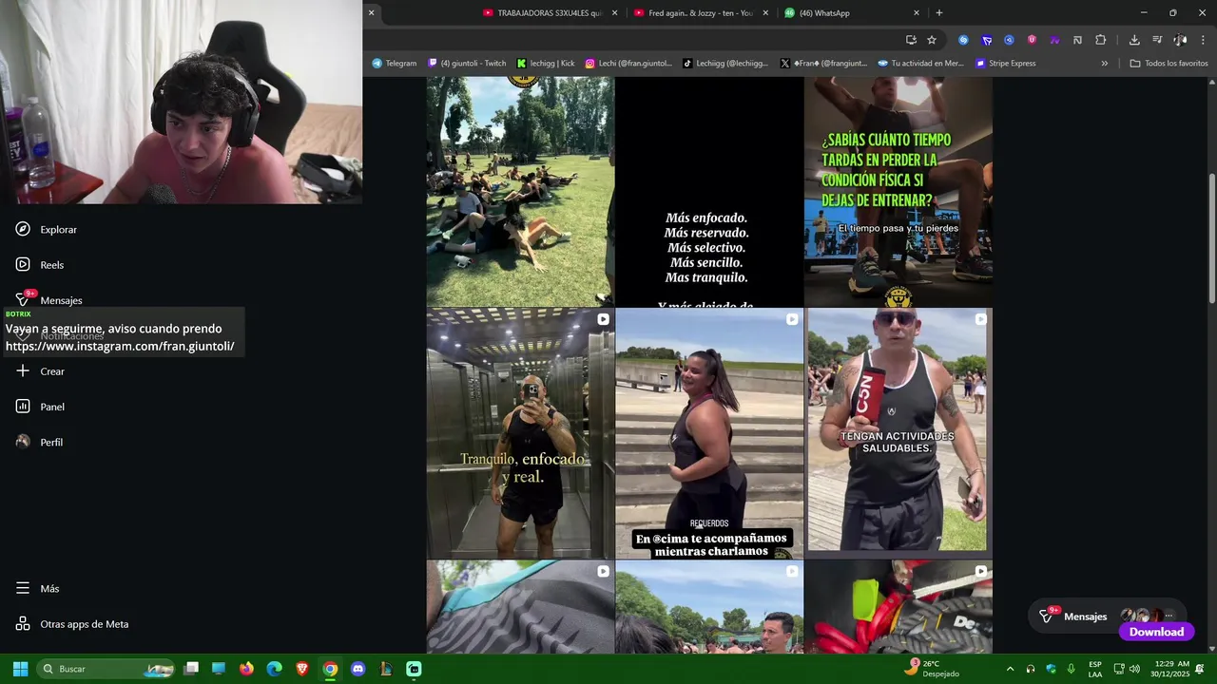The image size is (1217, 684).
Task: Open the battle ropes reel thumbnail
Action: point(898,607)
